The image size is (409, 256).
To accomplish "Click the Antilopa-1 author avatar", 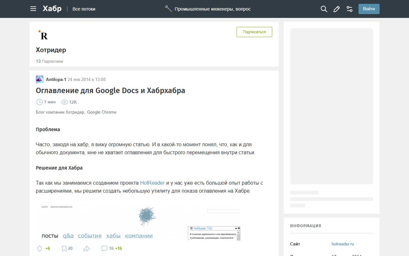I will [x=40, y=79].
